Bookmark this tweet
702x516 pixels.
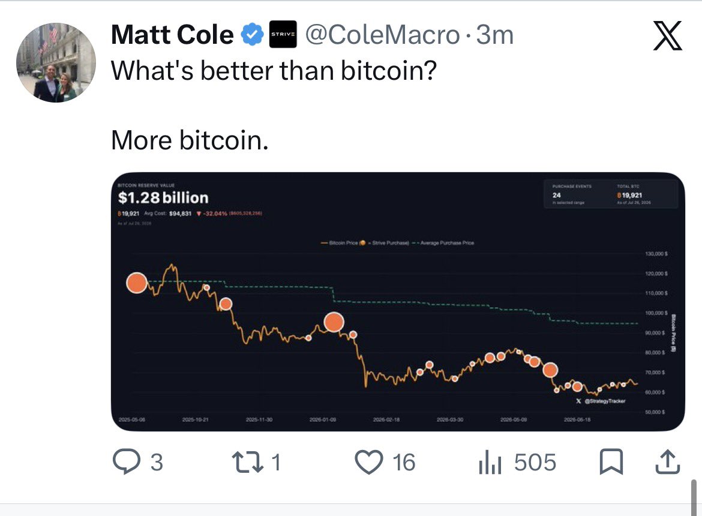pos(611,461)
